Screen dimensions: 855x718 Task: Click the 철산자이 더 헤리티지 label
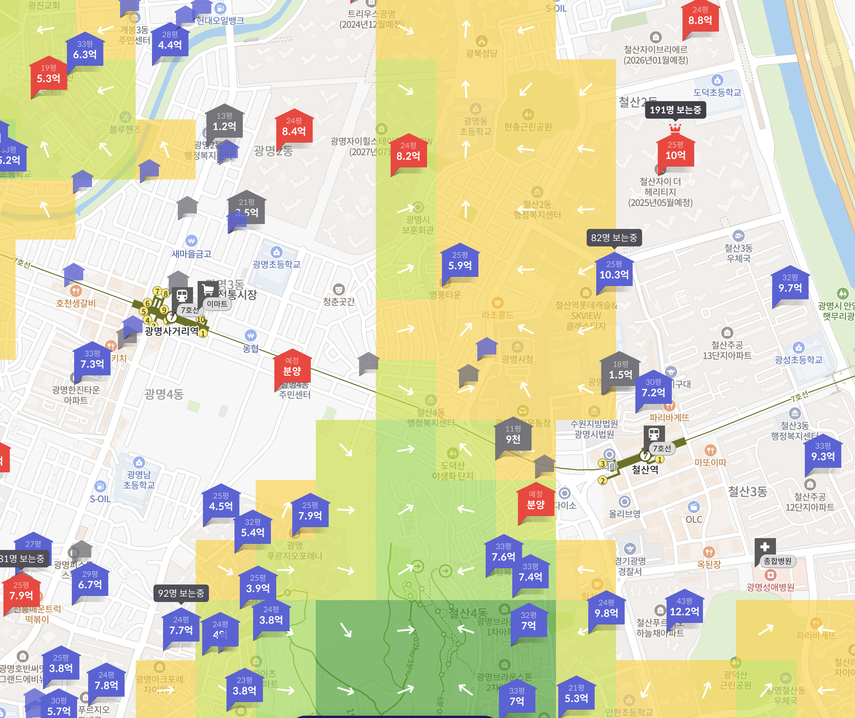(x=660, y=192)
